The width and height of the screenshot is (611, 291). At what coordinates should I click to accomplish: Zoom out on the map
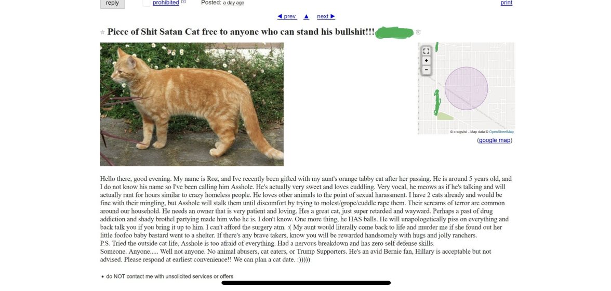426,70
